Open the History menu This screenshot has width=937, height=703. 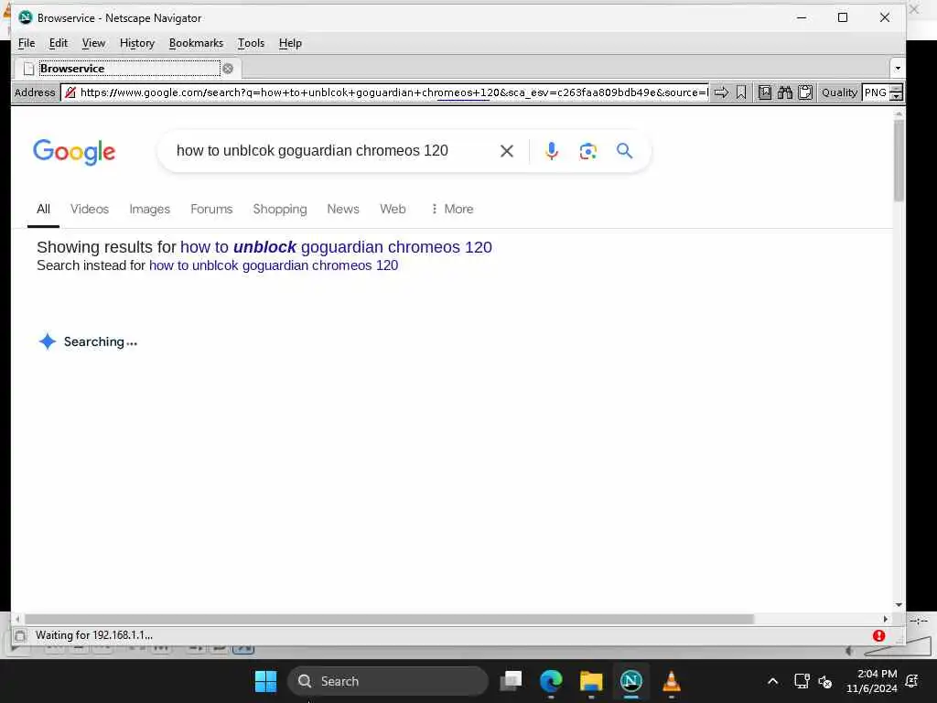pos(137,43)
